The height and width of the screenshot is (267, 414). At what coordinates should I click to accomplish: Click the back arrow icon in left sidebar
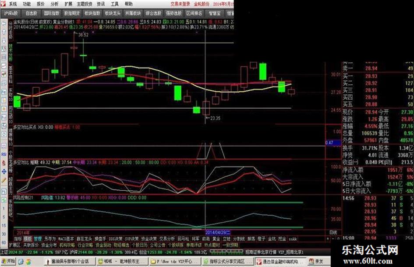pos(4,24)
